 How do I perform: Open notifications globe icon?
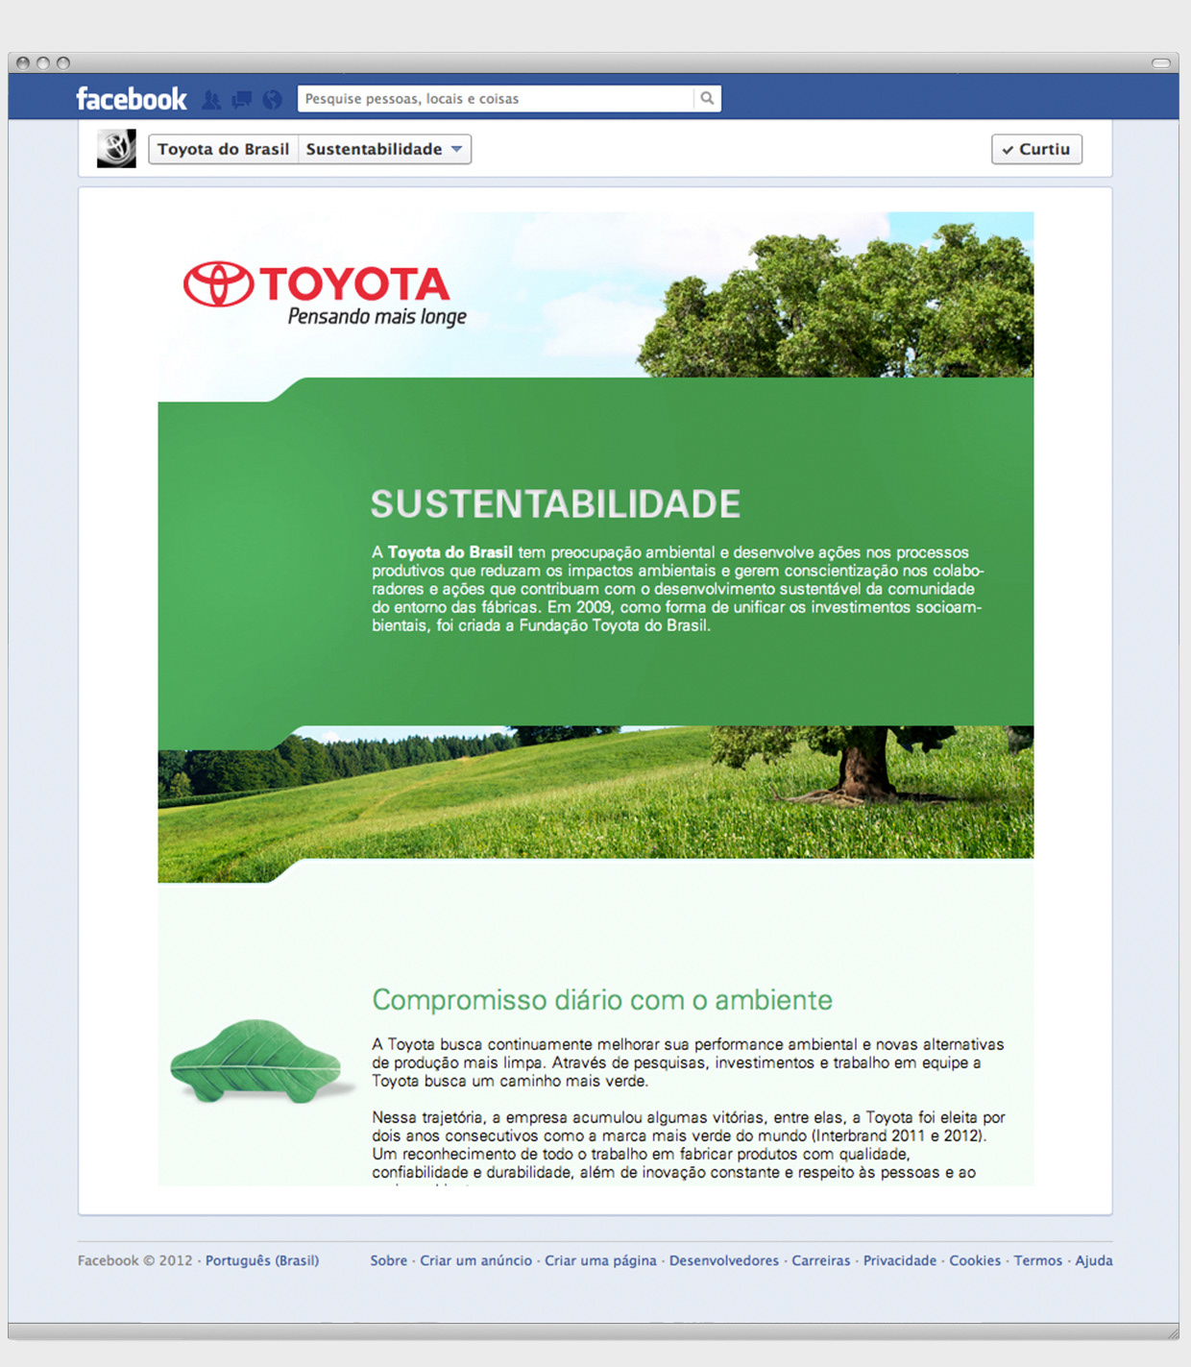(x=273, y=99)
